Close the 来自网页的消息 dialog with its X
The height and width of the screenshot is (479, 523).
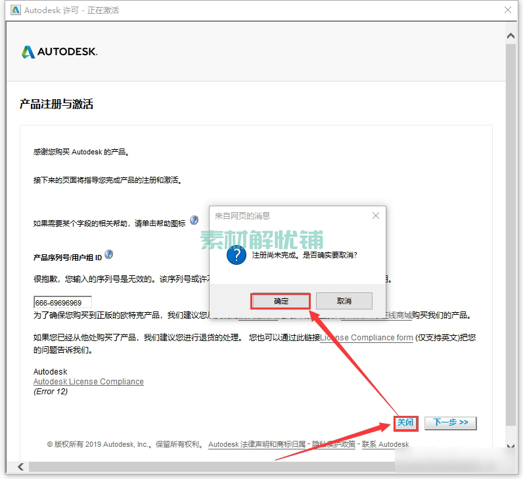pos(376,216)
